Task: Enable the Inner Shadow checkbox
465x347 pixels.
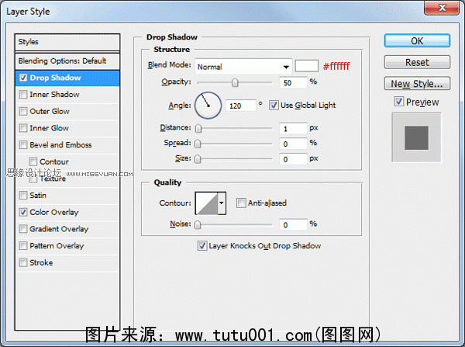Action: click(23, 95)
